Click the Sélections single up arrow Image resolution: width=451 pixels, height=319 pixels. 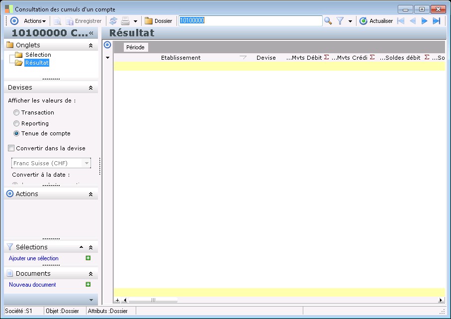click(x=82, y=247)
